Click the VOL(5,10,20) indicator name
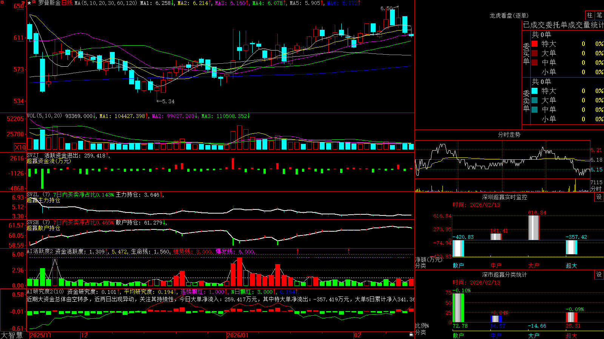The height and width of the screenshot is (339, 604). click(x=45, y=116)
